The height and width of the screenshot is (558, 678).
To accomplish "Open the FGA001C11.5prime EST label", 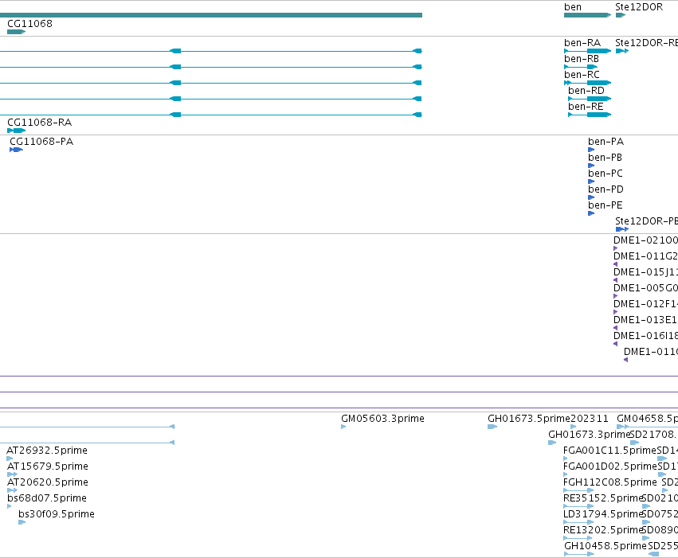I will point(609,451).
